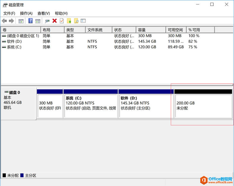Click NTFS cell in 软件 (D:) row

(92, 41)
